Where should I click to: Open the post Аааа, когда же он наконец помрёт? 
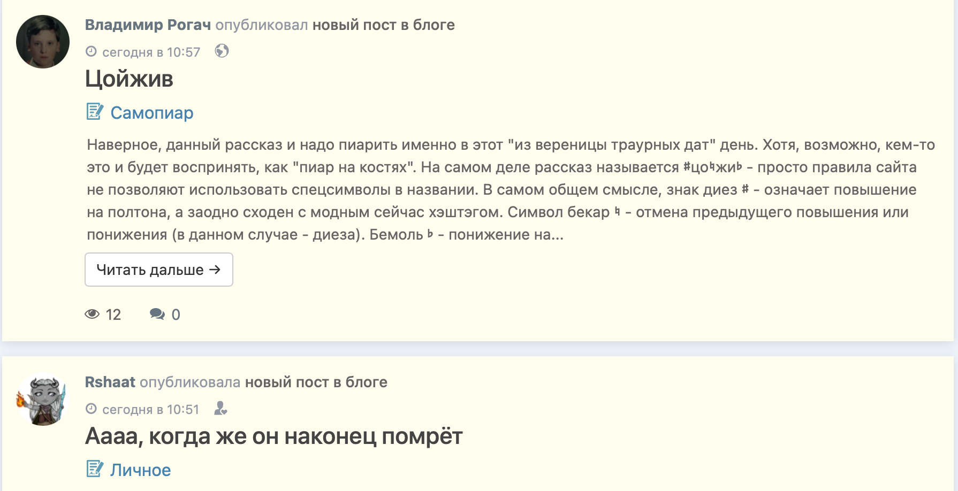(273, 436)
